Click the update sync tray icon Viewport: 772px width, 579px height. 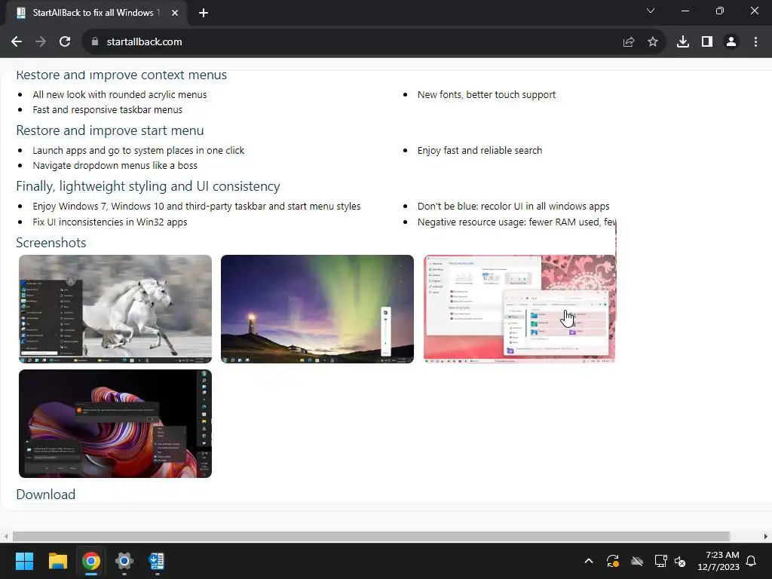pyautogui.click(x=612, y=561)
